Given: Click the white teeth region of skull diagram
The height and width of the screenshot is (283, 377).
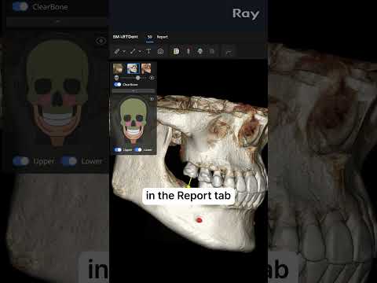Looking at the screenshot, I should click(x=134, y=131).
